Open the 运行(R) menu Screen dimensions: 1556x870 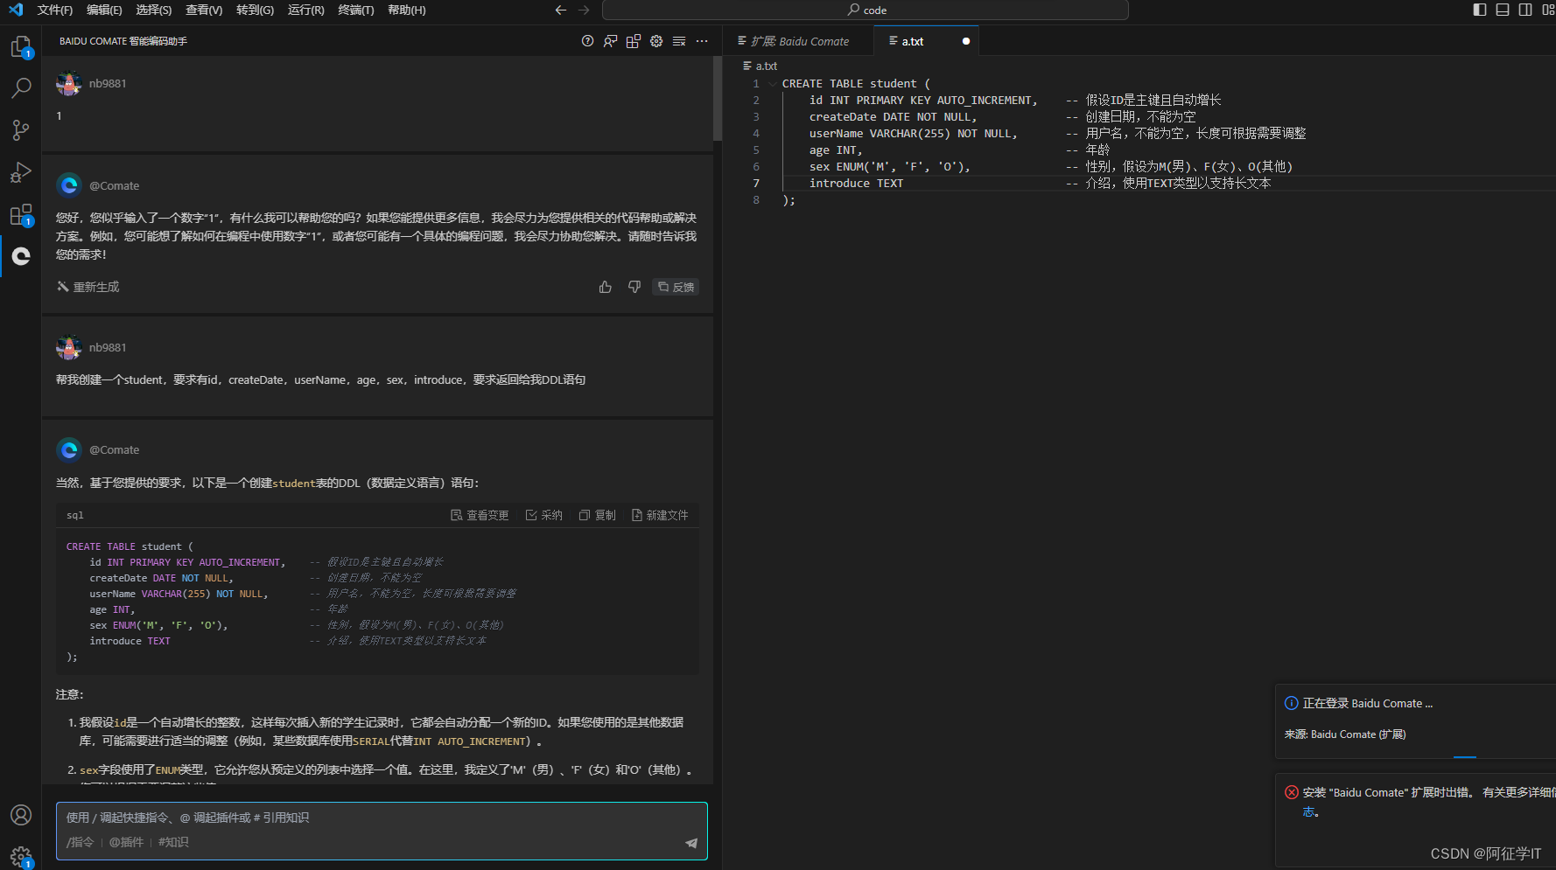[305, 10]
